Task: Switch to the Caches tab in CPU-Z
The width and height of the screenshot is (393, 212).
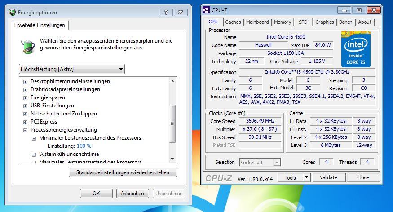Action: (x=233, y=22)
